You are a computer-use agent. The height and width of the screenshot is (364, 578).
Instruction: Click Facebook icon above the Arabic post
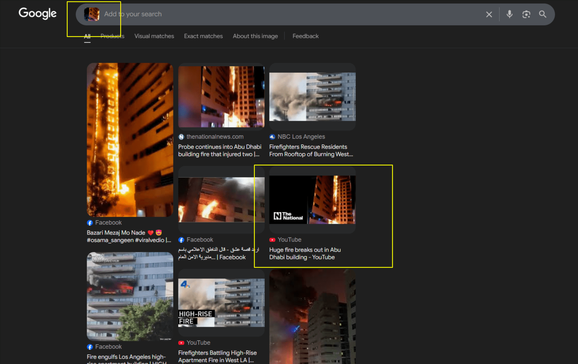pos(181,240)
